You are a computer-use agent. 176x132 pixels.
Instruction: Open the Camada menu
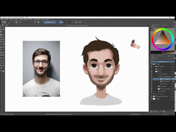coord(21,20)
